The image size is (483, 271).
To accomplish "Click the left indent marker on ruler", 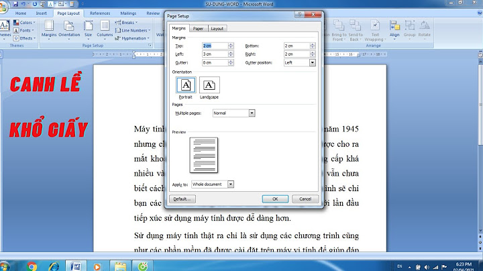I will (133, 56).
